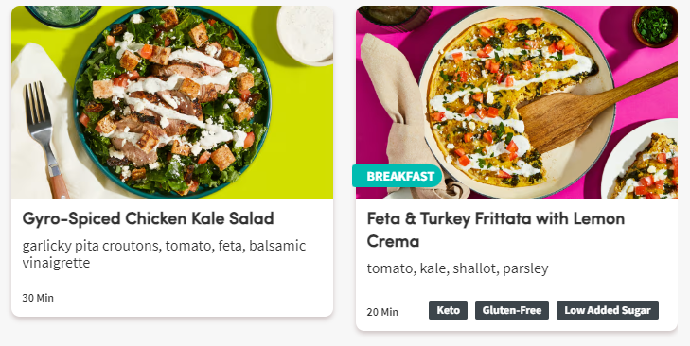Click the BREAKFAST badge on the frittata card
The image size is (690, 346).
pos(397,176)
